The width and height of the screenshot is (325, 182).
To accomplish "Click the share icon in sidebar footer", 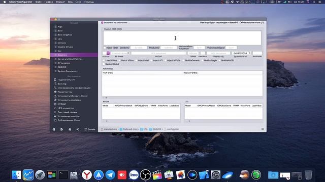I will (x=78, y=129).
